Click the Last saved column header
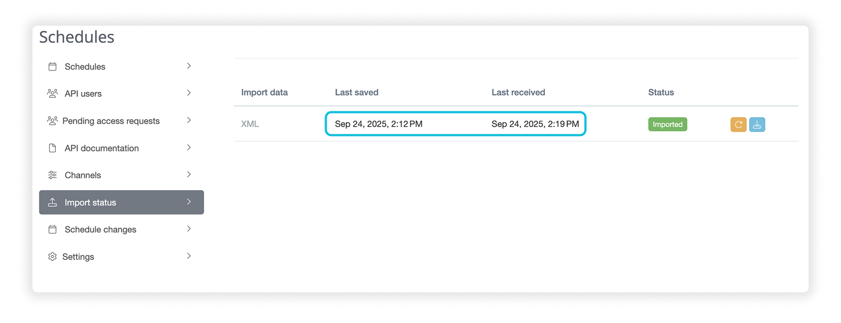 pos(357,92)
